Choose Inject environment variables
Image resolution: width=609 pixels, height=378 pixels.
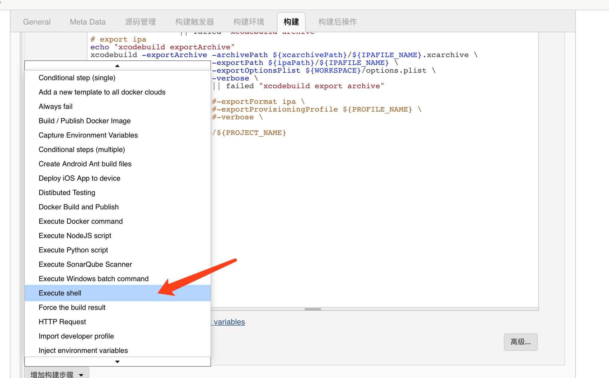(118, 350)
